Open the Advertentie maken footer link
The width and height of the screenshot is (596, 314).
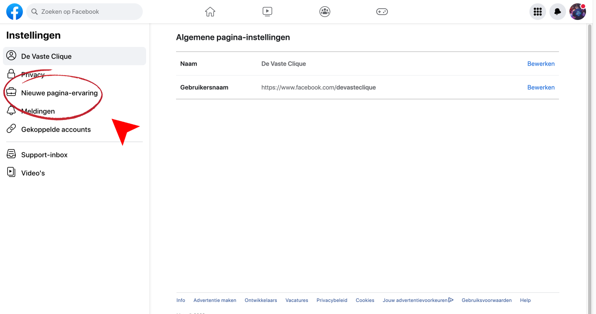pos(215,300)
